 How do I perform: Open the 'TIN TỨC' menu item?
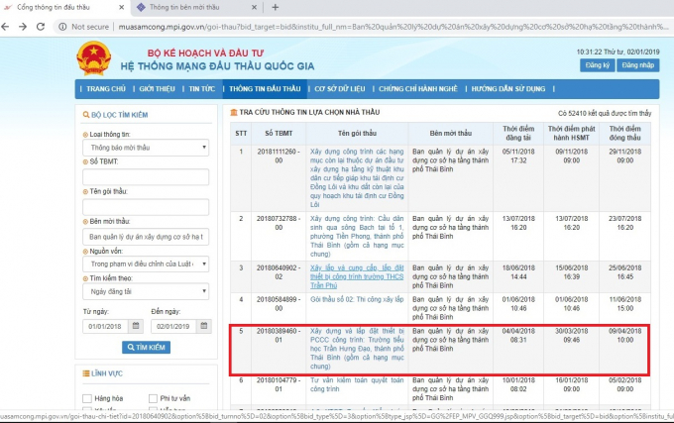pos(202,89)
